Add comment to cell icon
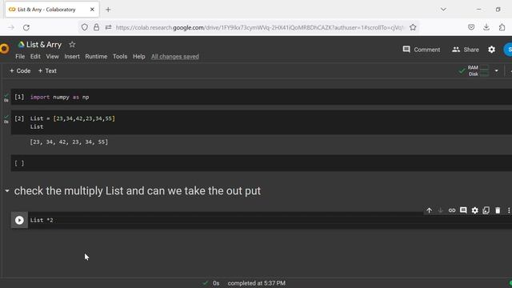This screenshot has height=288, width=512. 463,210
